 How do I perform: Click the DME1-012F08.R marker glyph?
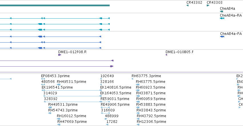coord(60,55)
